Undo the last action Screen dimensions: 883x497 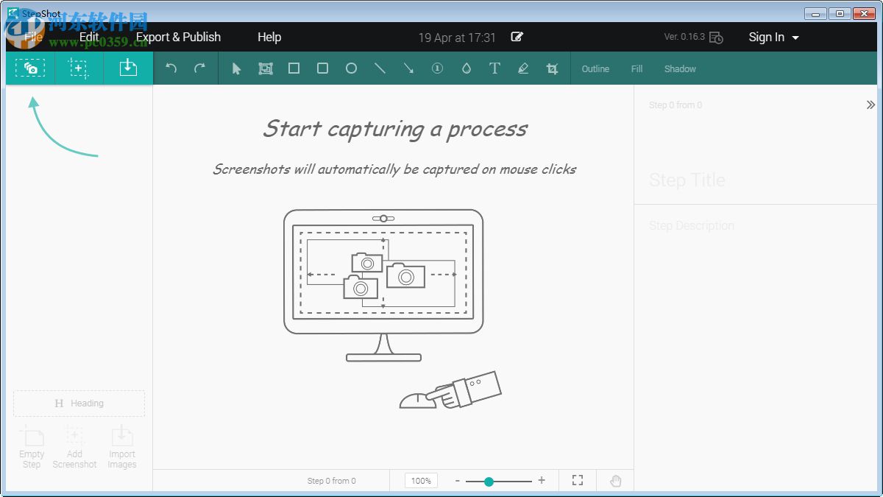171,68
